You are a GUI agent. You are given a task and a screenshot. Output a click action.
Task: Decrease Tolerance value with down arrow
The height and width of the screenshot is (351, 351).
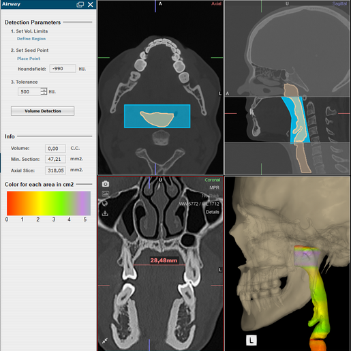pos(44,93)
